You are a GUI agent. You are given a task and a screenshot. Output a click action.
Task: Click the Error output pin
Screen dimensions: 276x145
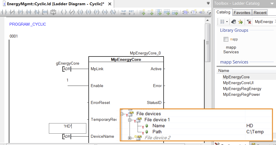(x=157, y=86)
